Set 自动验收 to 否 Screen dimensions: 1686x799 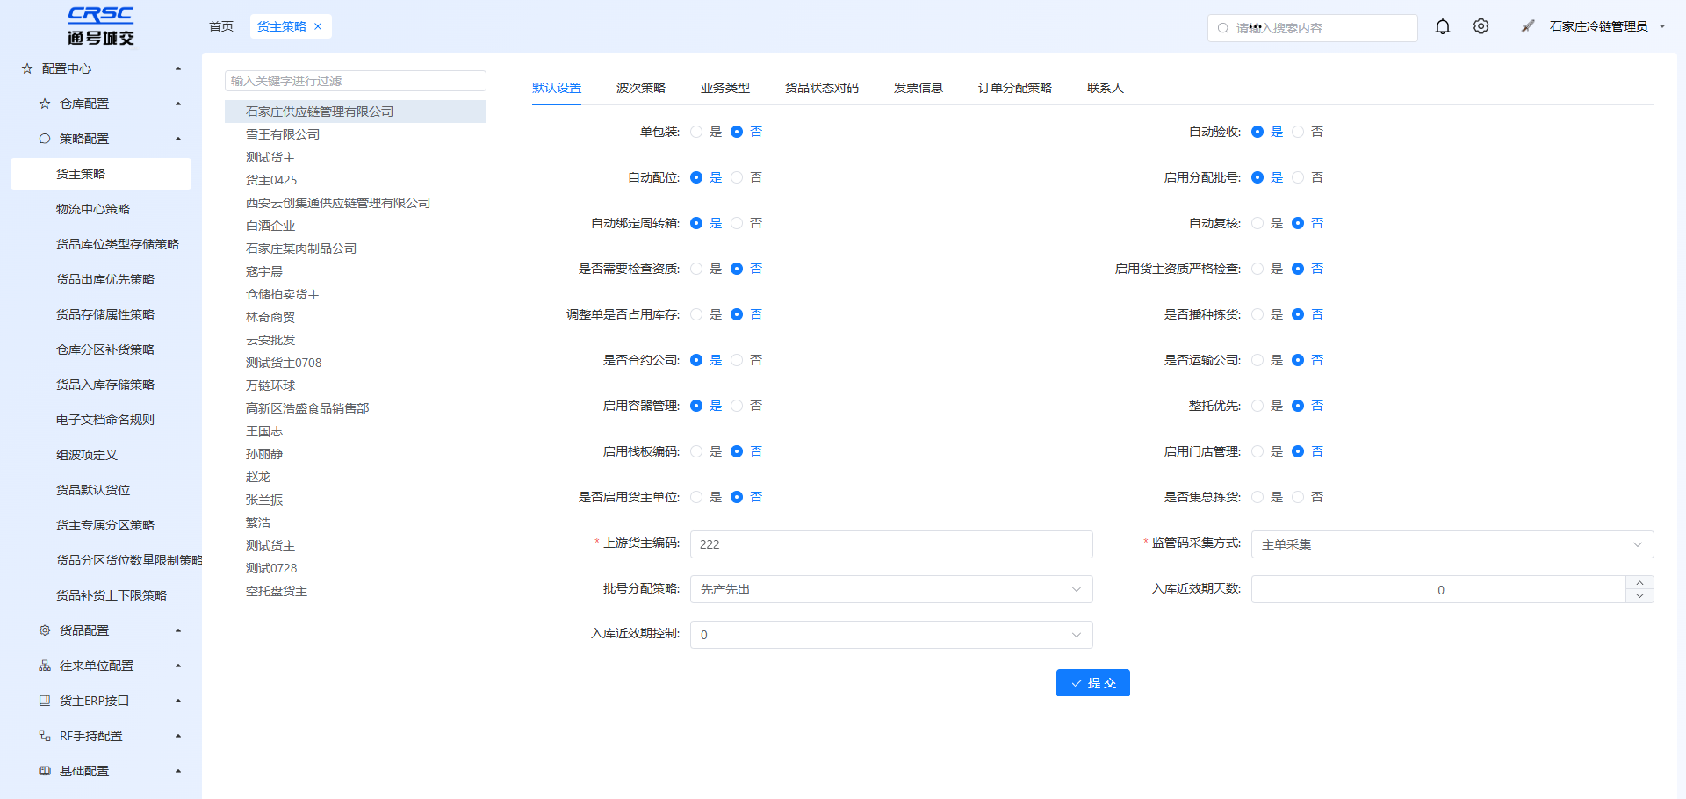pos(1298,132)
